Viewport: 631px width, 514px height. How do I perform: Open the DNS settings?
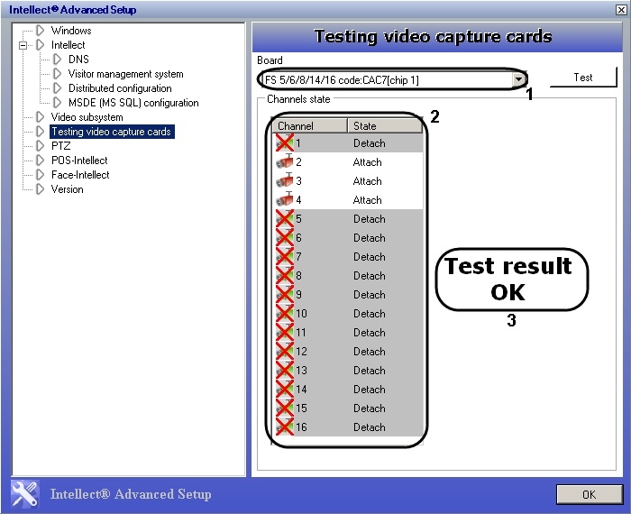pos(78,60)
